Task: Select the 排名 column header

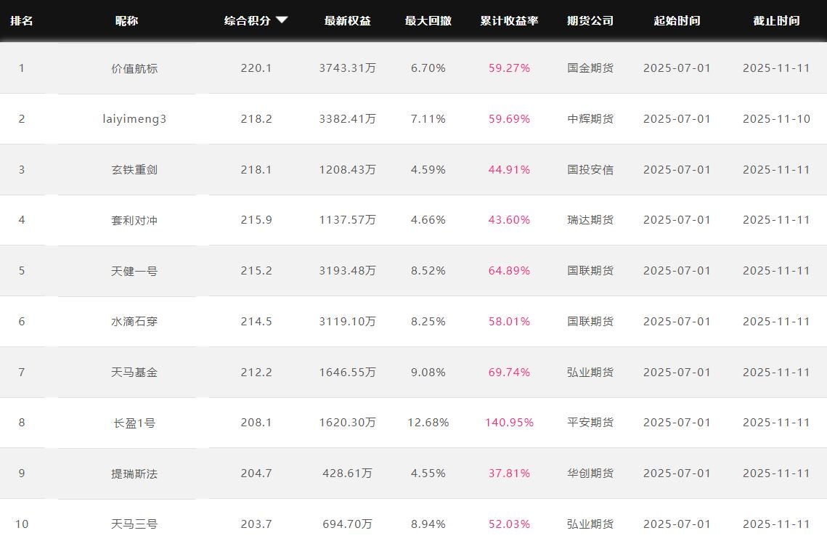Action: pyautogui.click(x=22, y=21)
